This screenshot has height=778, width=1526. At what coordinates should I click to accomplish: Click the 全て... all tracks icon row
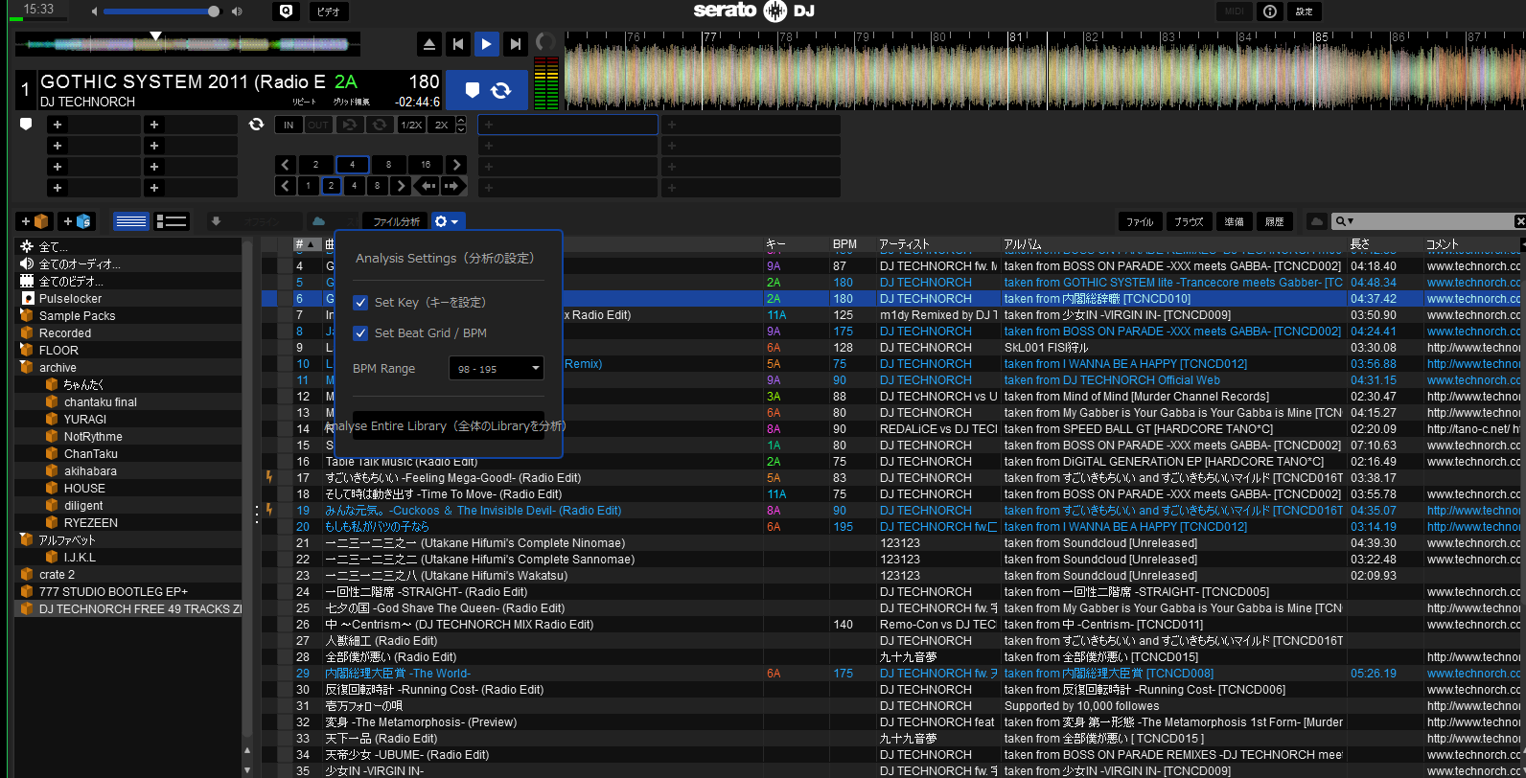coord(127,246)
